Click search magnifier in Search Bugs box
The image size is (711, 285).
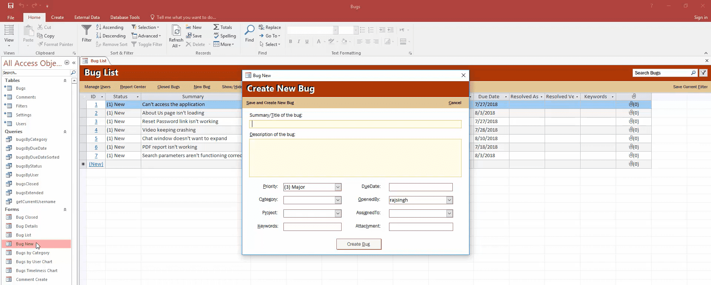tap(693, 73)
